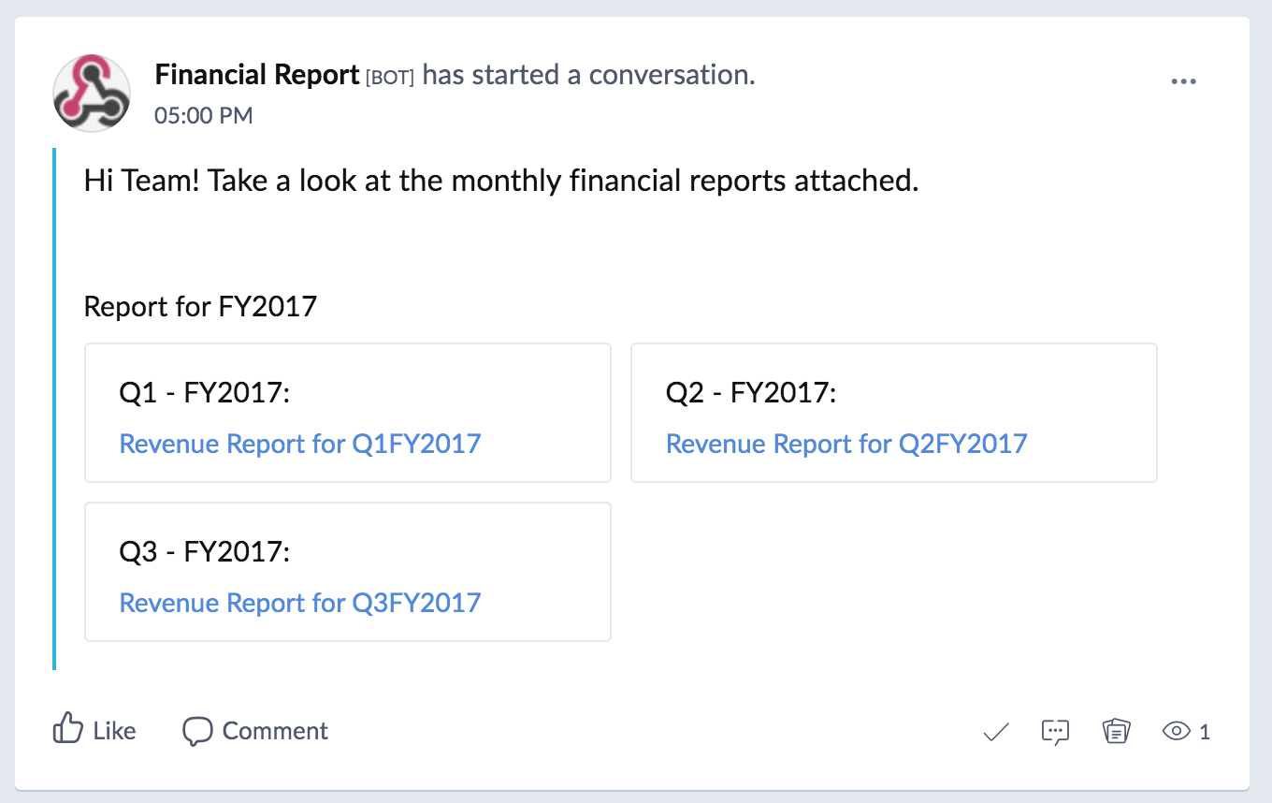The height and width of the screenshot is (803, 1272).
Task: Open Revenue Report for Q2FY2017 link
Action: point(846,444)
